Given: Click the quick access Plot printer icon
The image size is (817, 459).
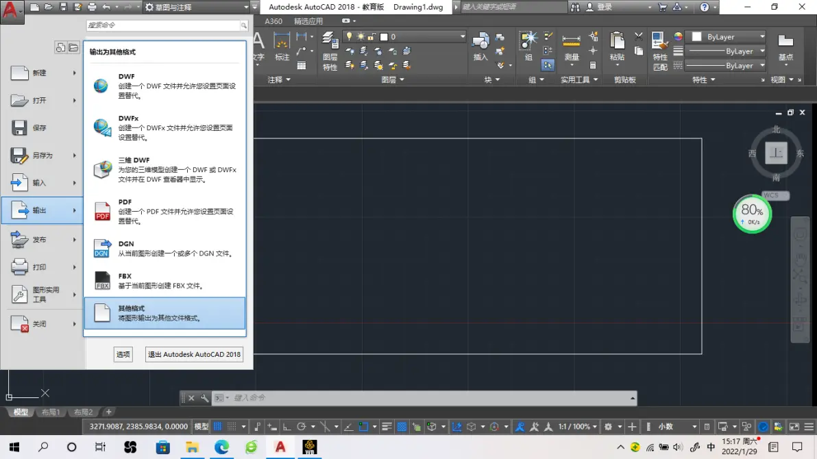Looking at the screenshot, I should point(92,8).
